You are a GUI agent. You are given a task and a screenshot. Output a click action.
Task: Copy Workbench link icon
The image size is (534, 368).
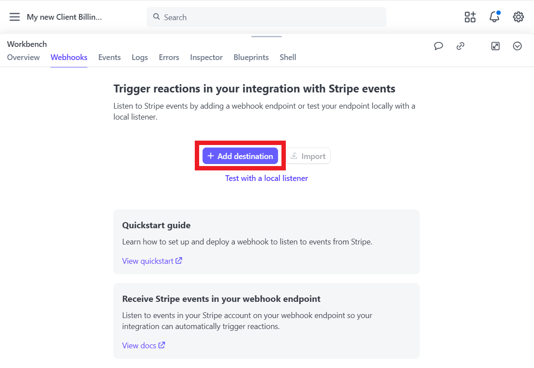coord(460,46)
